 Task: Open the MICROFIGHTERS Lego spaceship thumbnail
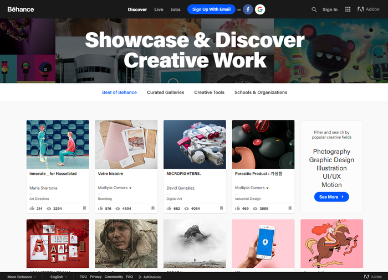(x=195, y=144)
